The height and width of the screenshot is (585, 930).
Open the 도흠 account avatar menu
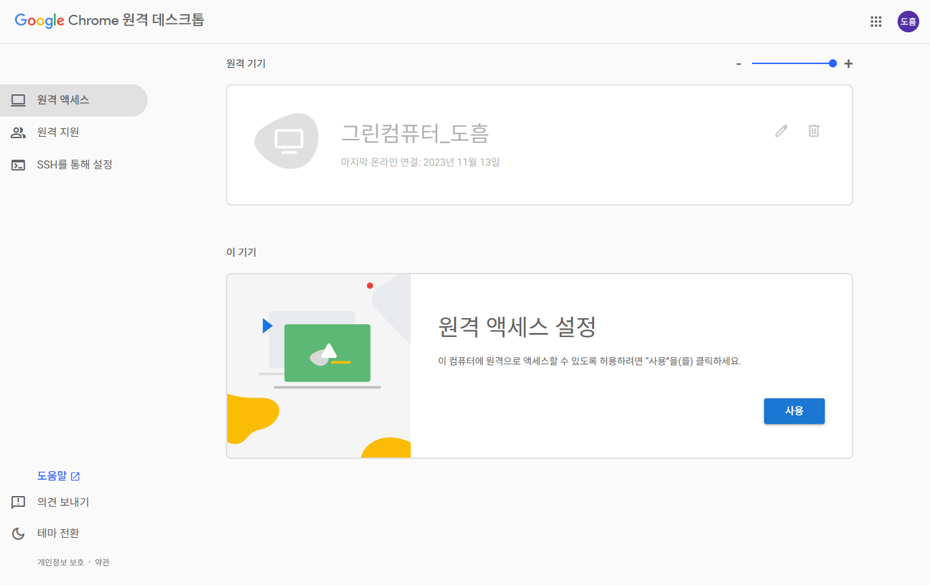908,22
